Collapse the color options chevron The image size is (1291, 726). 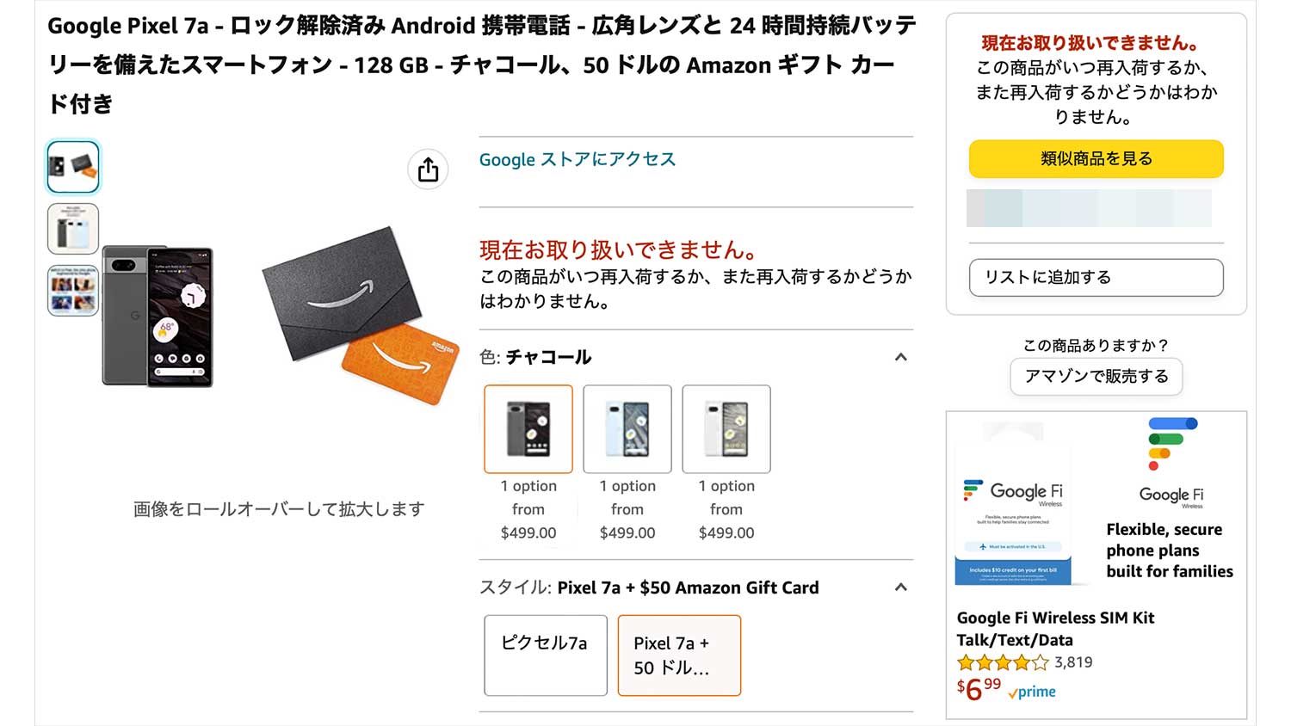[x=900, y=357]
